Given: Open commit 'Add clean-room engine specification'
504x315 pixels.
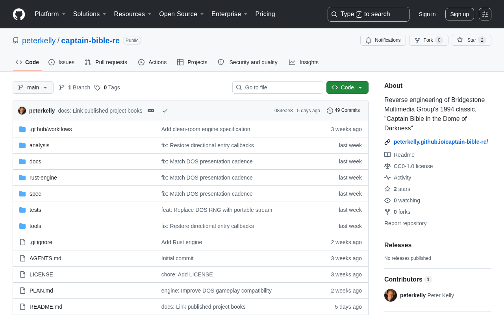Looking at the screenshot, I should click(x=206, y=129).
